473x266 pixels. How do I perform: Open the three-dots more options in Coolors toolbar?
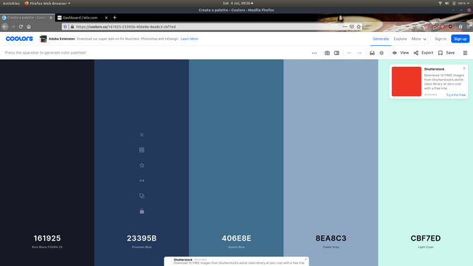tap(314, 53)
